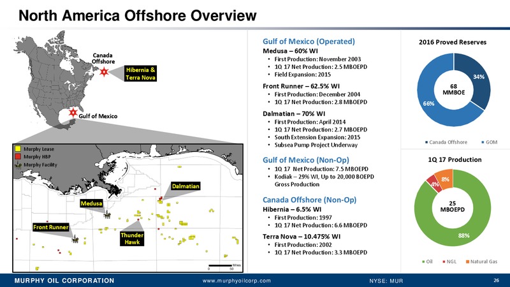Image resolution: width=510 pixels, height=287 pixels.
Task: Click the MURPHY OIL CORPORATION footer text
Action: click(64, 281)
